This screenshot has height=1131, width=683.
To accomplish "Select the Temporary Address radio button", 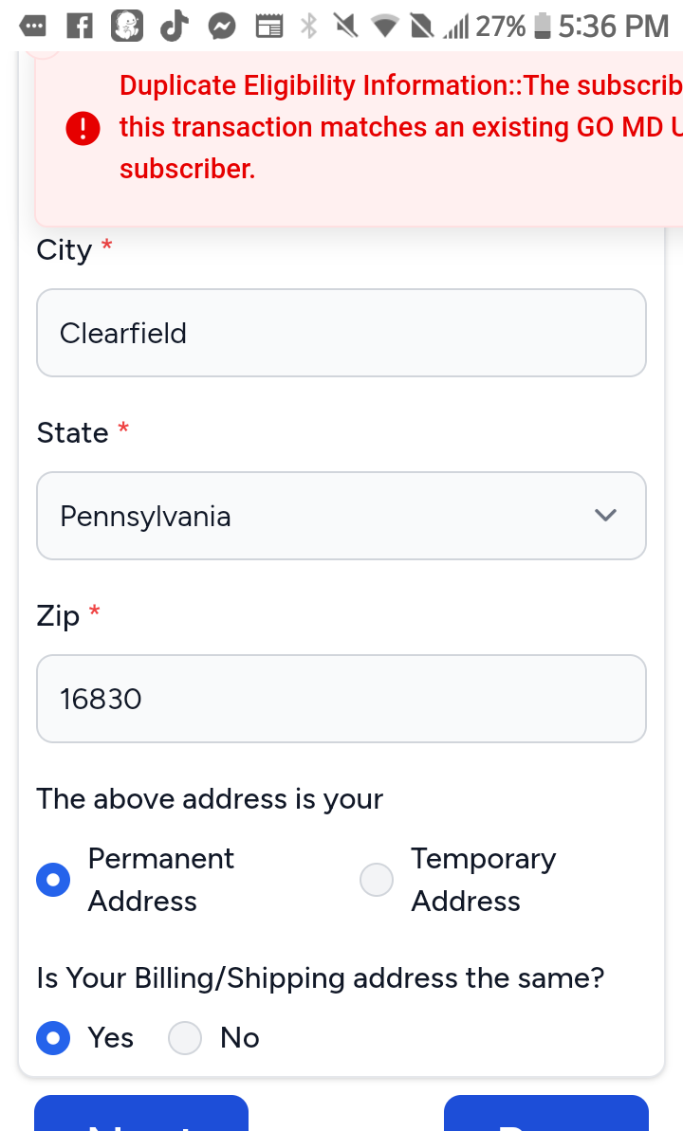I will [x=377, y=880].
